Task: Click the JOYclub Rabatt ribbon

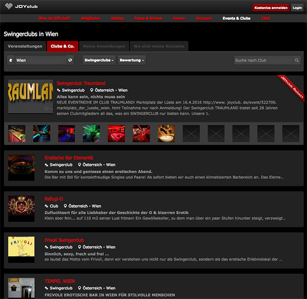Action: (292, 87)
